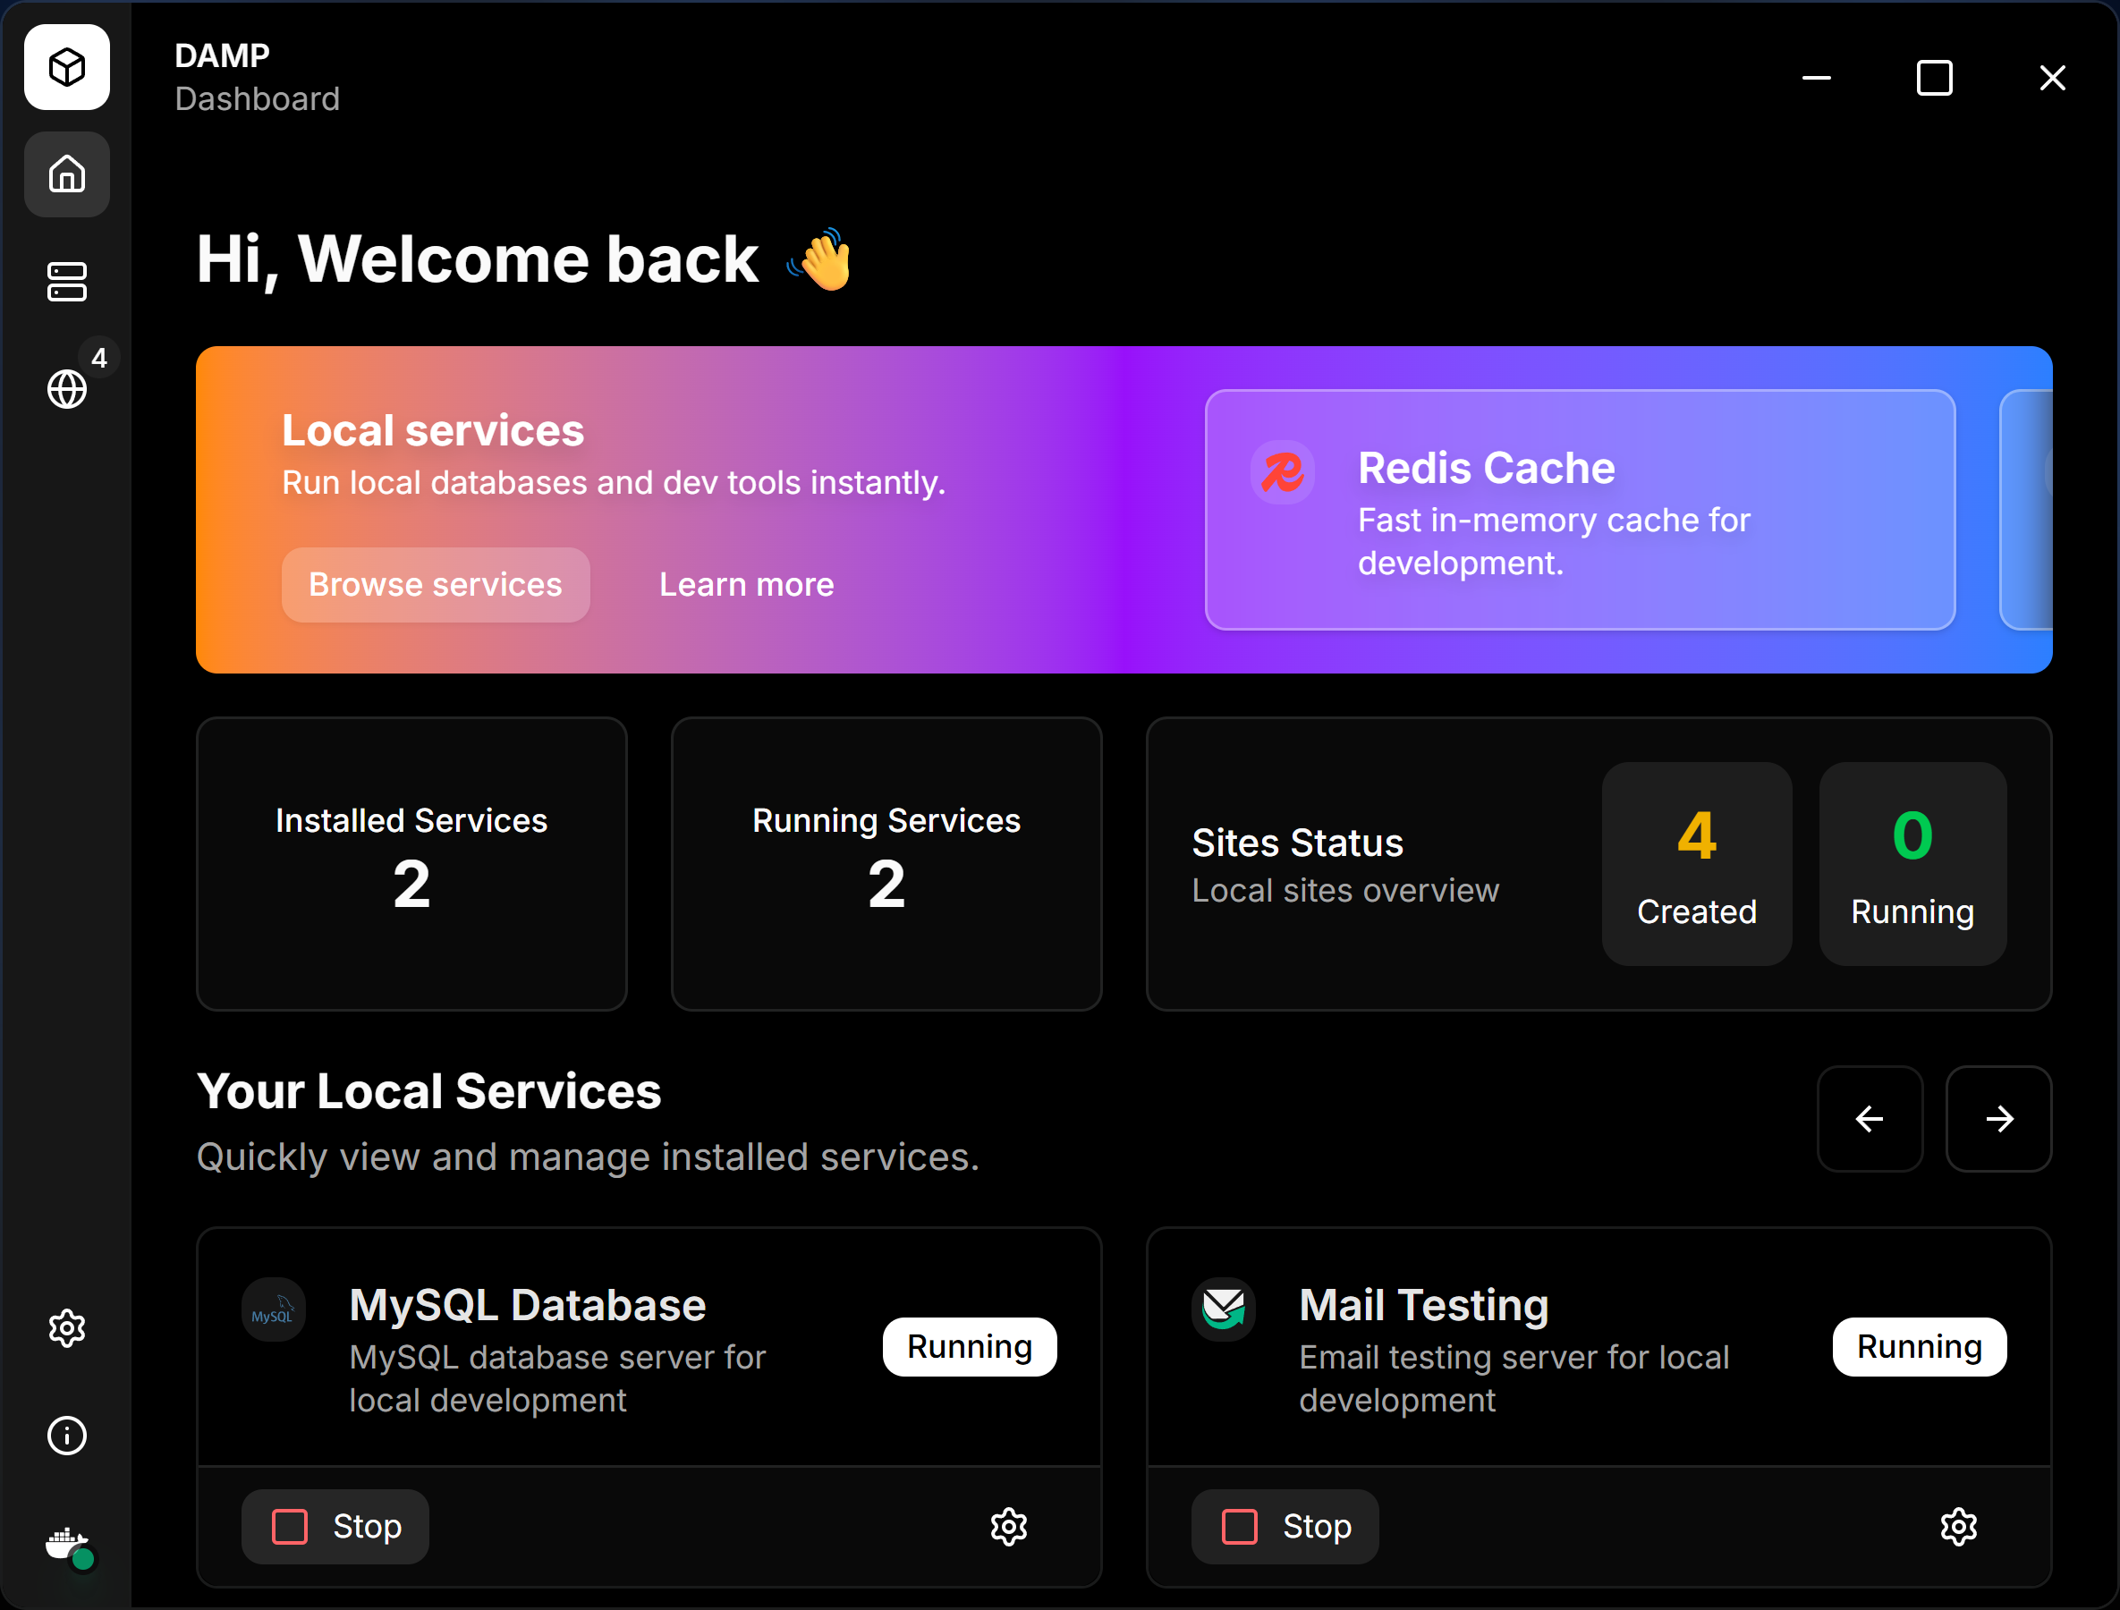Open the Sites globe icon with badge 4
Viewport: 2120px width, 1610px height.
[66, 388]
